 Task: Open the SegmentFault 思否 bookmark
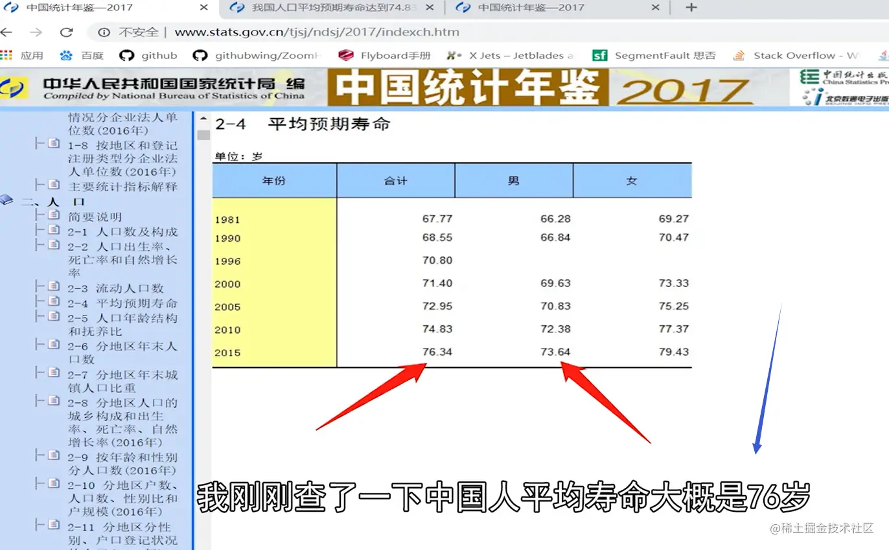point(655,55)
